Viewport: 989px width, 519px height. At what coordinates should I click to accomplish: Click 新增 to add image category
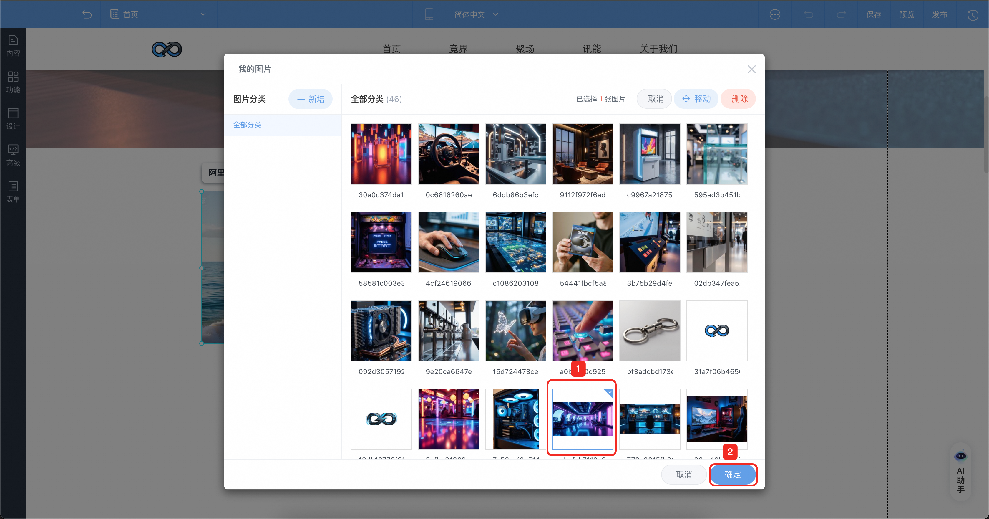click(x=311, y=99)
